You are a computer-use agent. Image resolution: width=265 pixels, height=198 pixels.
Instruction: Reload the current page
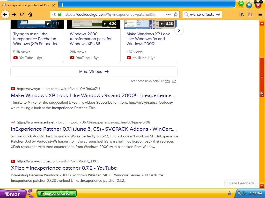[x=22, y=14]
